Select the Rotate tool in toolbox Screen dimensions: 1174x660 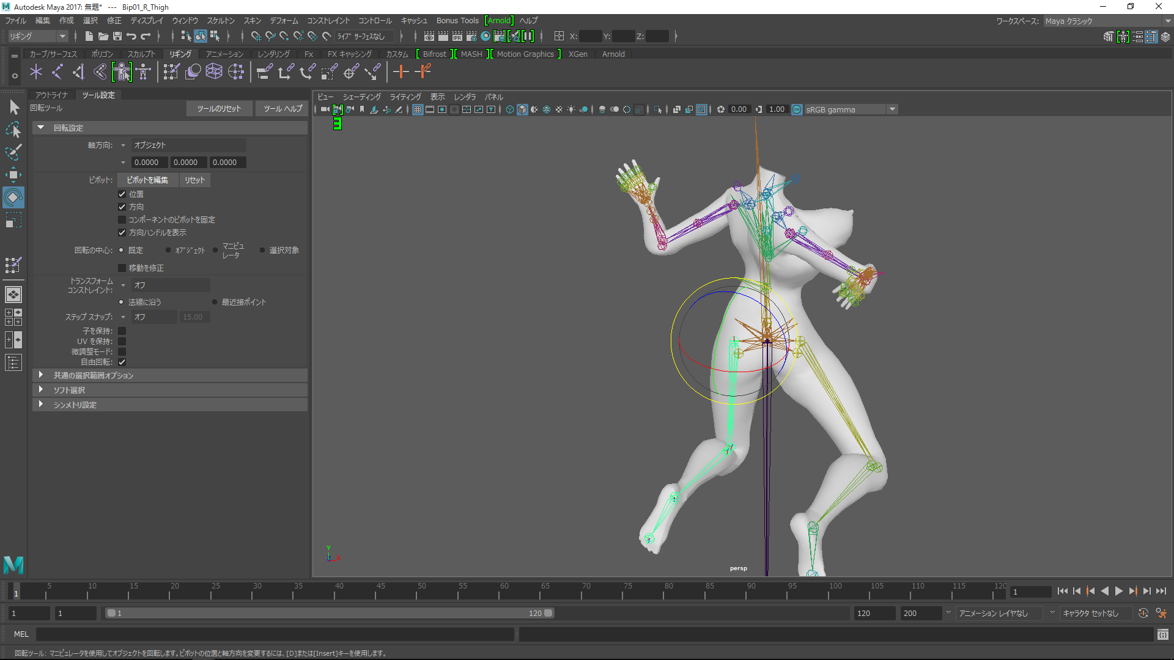(13, 197)
